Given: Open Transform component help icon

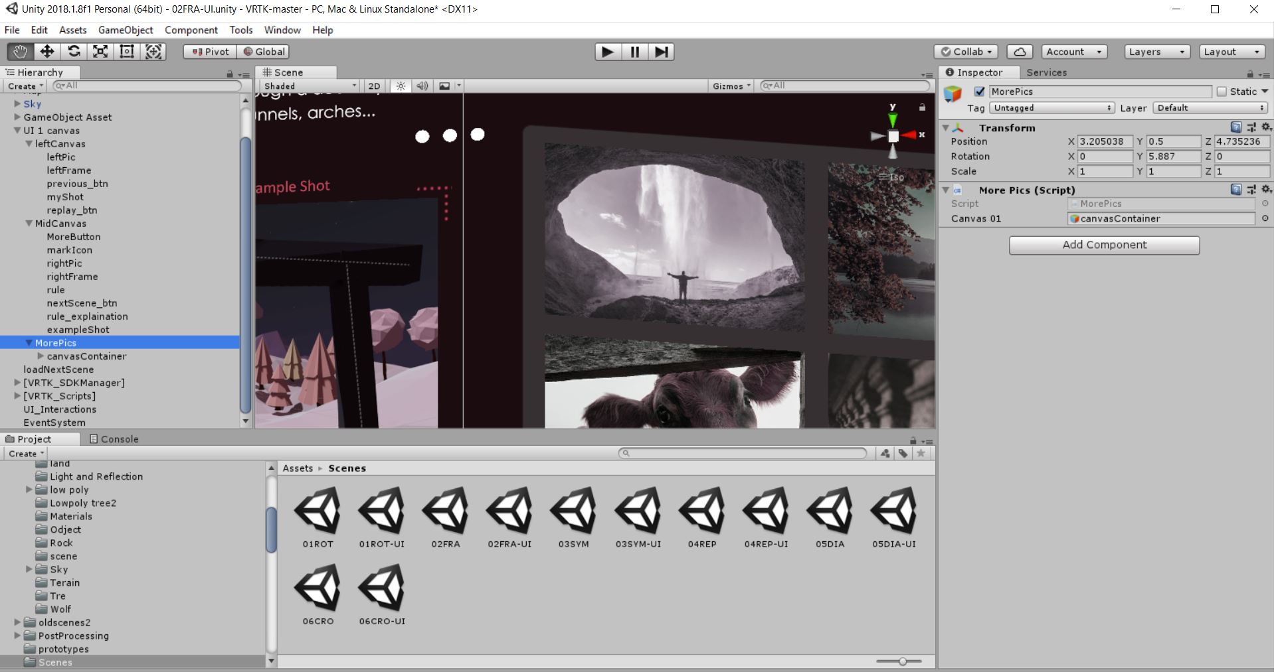Looking at the screenshot, I should [x=1235, y=127].
